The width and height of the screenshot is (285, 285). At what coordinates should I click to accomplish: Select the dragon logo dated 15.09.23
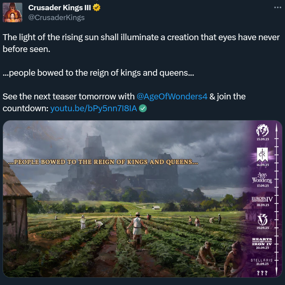(x=262, y=131)
